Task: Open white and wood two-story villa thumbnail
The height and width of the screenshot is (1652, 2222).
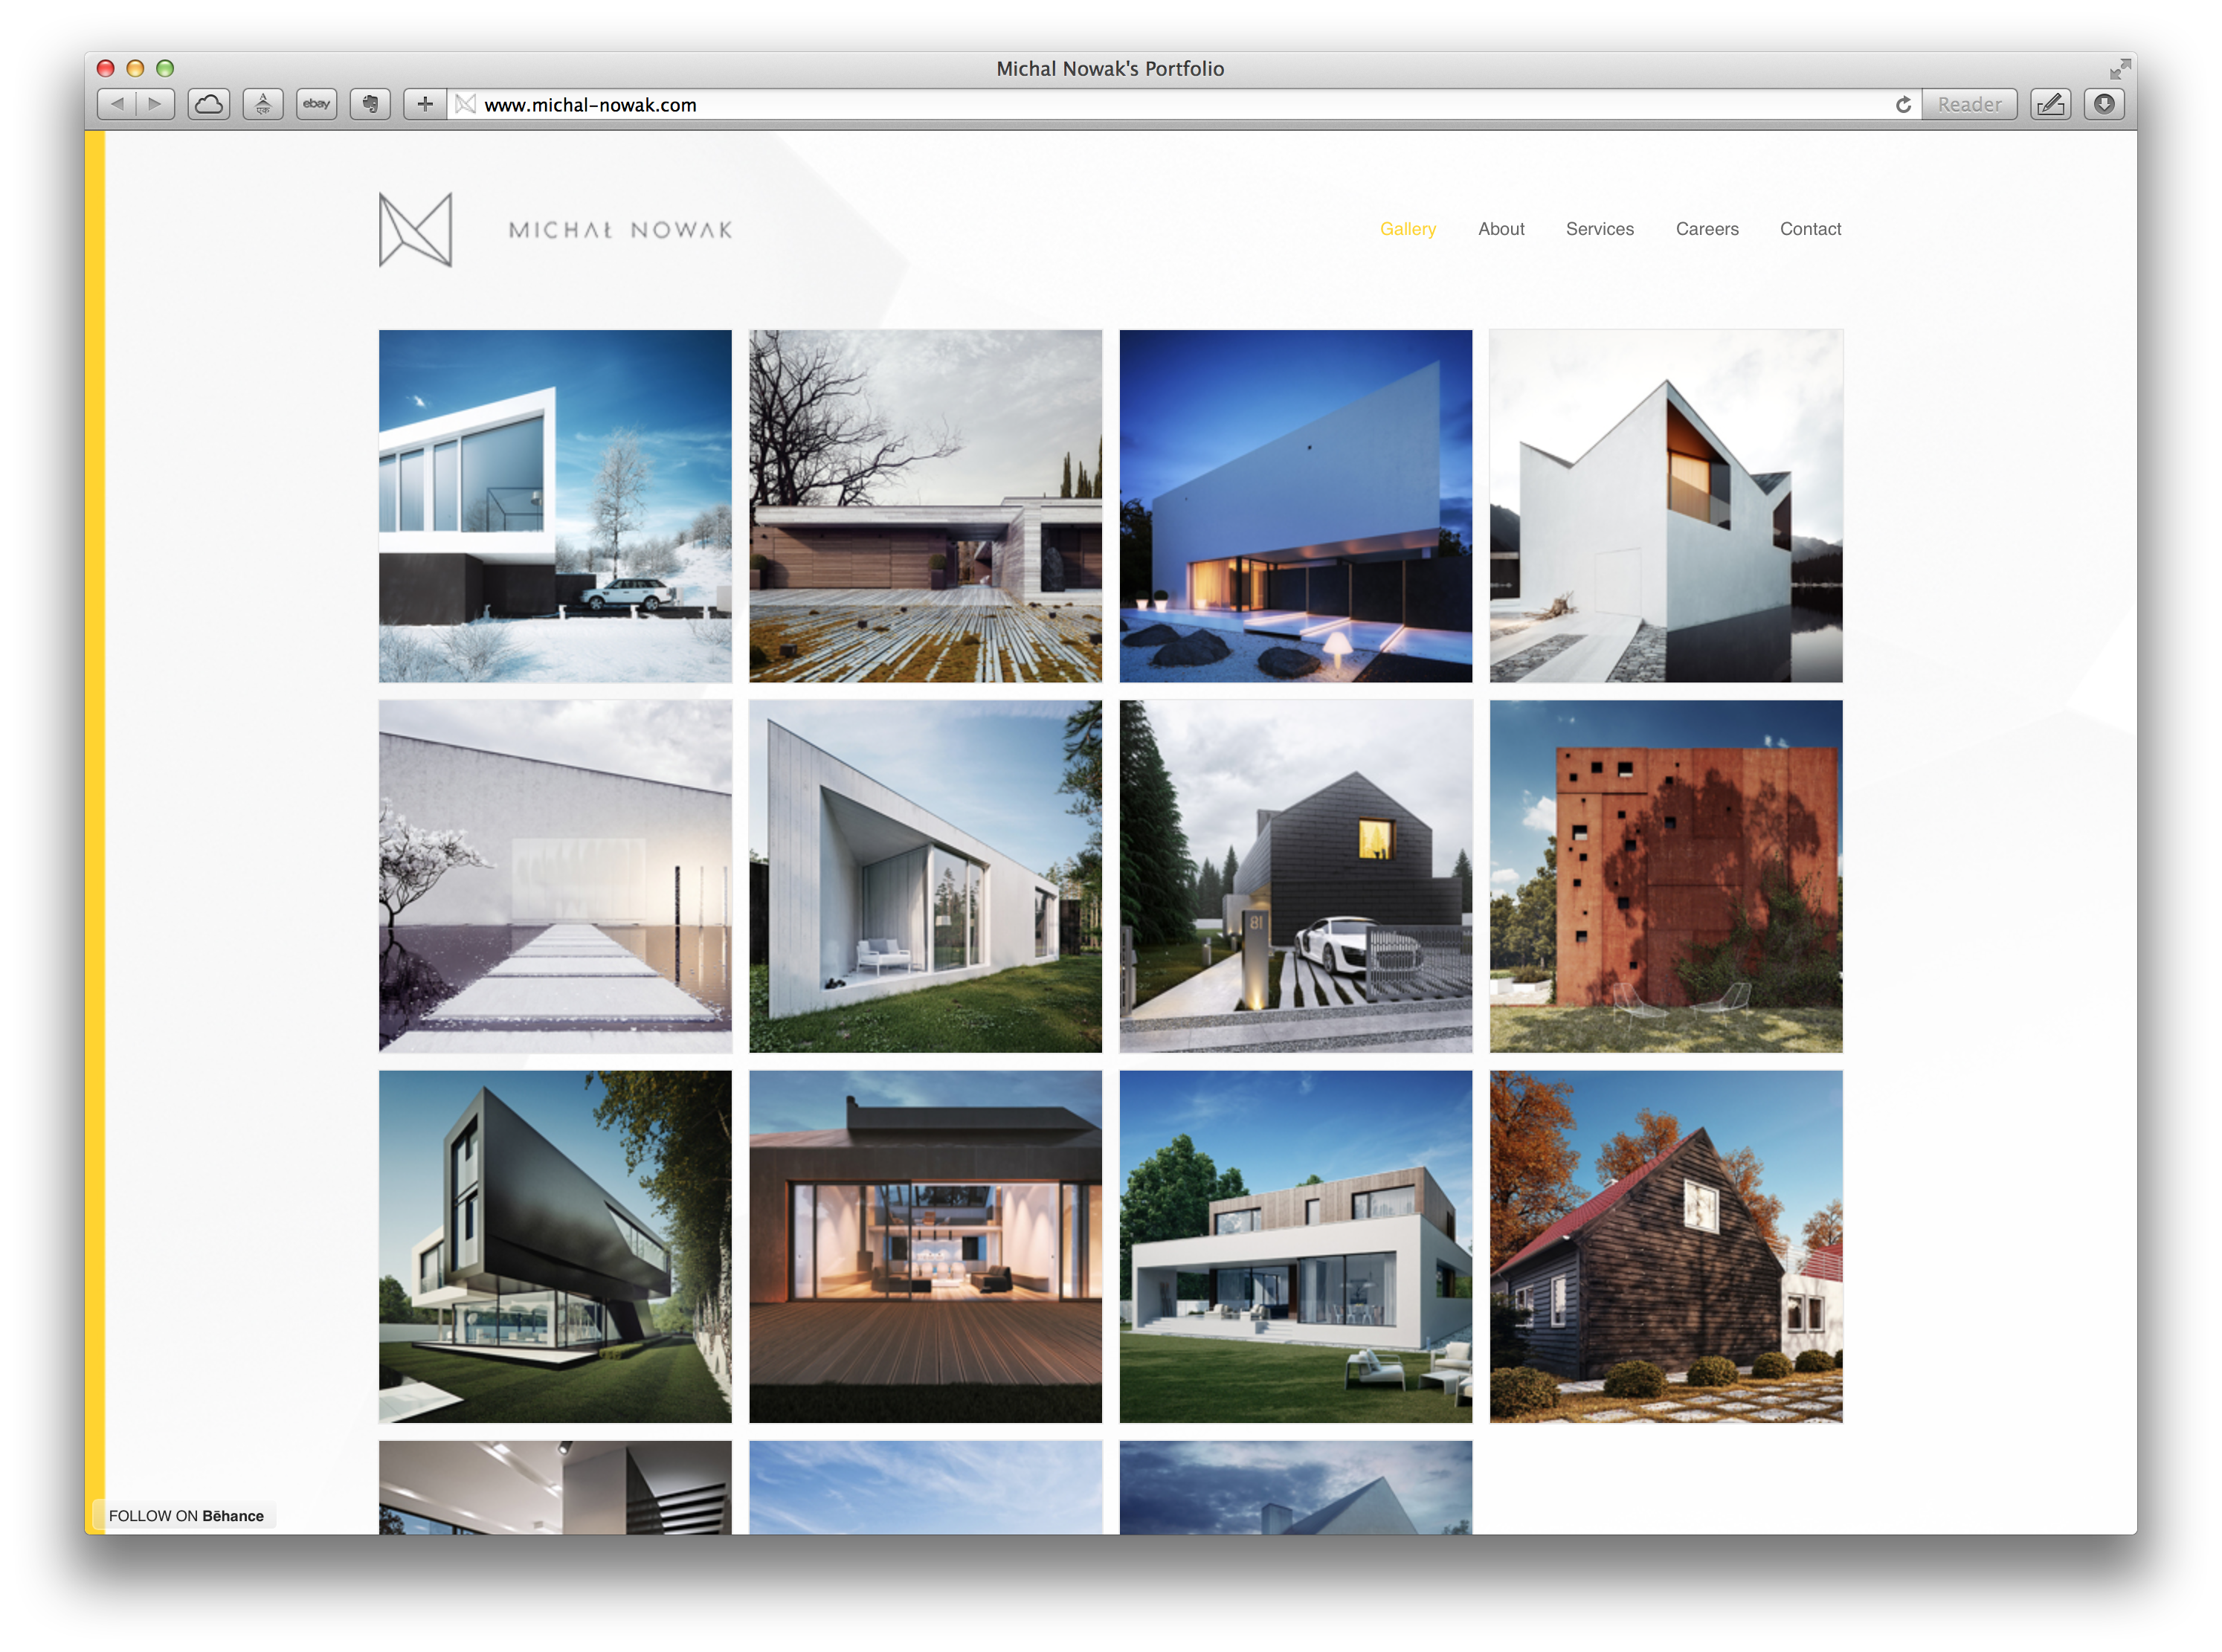Action: tap(1295, 1247)
